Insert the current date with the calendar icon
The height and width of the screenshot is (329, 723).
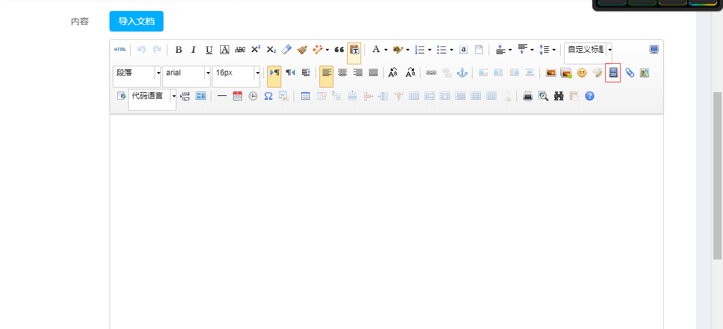click(238, 96)
